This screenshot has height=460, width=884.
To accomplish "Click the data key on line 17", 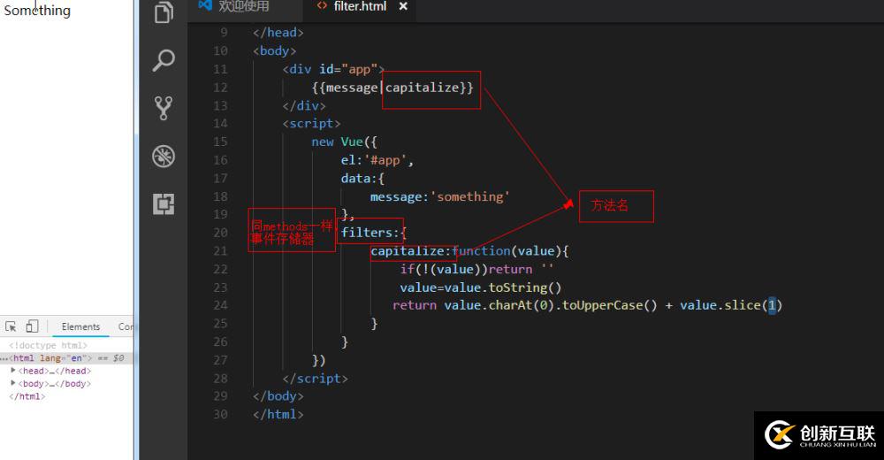I will click(x=355, y=179).
